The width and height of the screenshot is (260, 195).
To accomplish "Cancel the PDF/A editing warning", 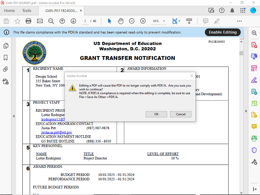I will pyautogui.click(x=180, y=114).
